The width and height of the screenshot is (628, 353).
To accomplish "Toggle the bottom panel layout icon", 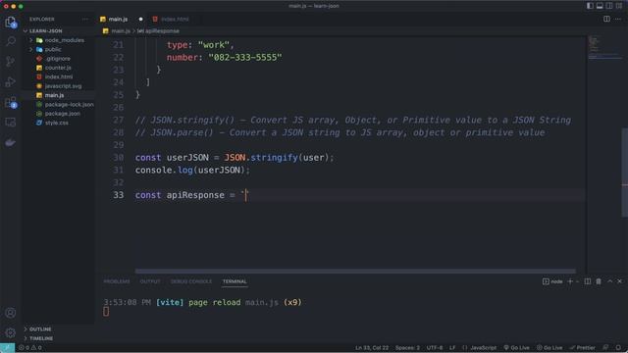I will pyautogui.click(x=600, y=6).
